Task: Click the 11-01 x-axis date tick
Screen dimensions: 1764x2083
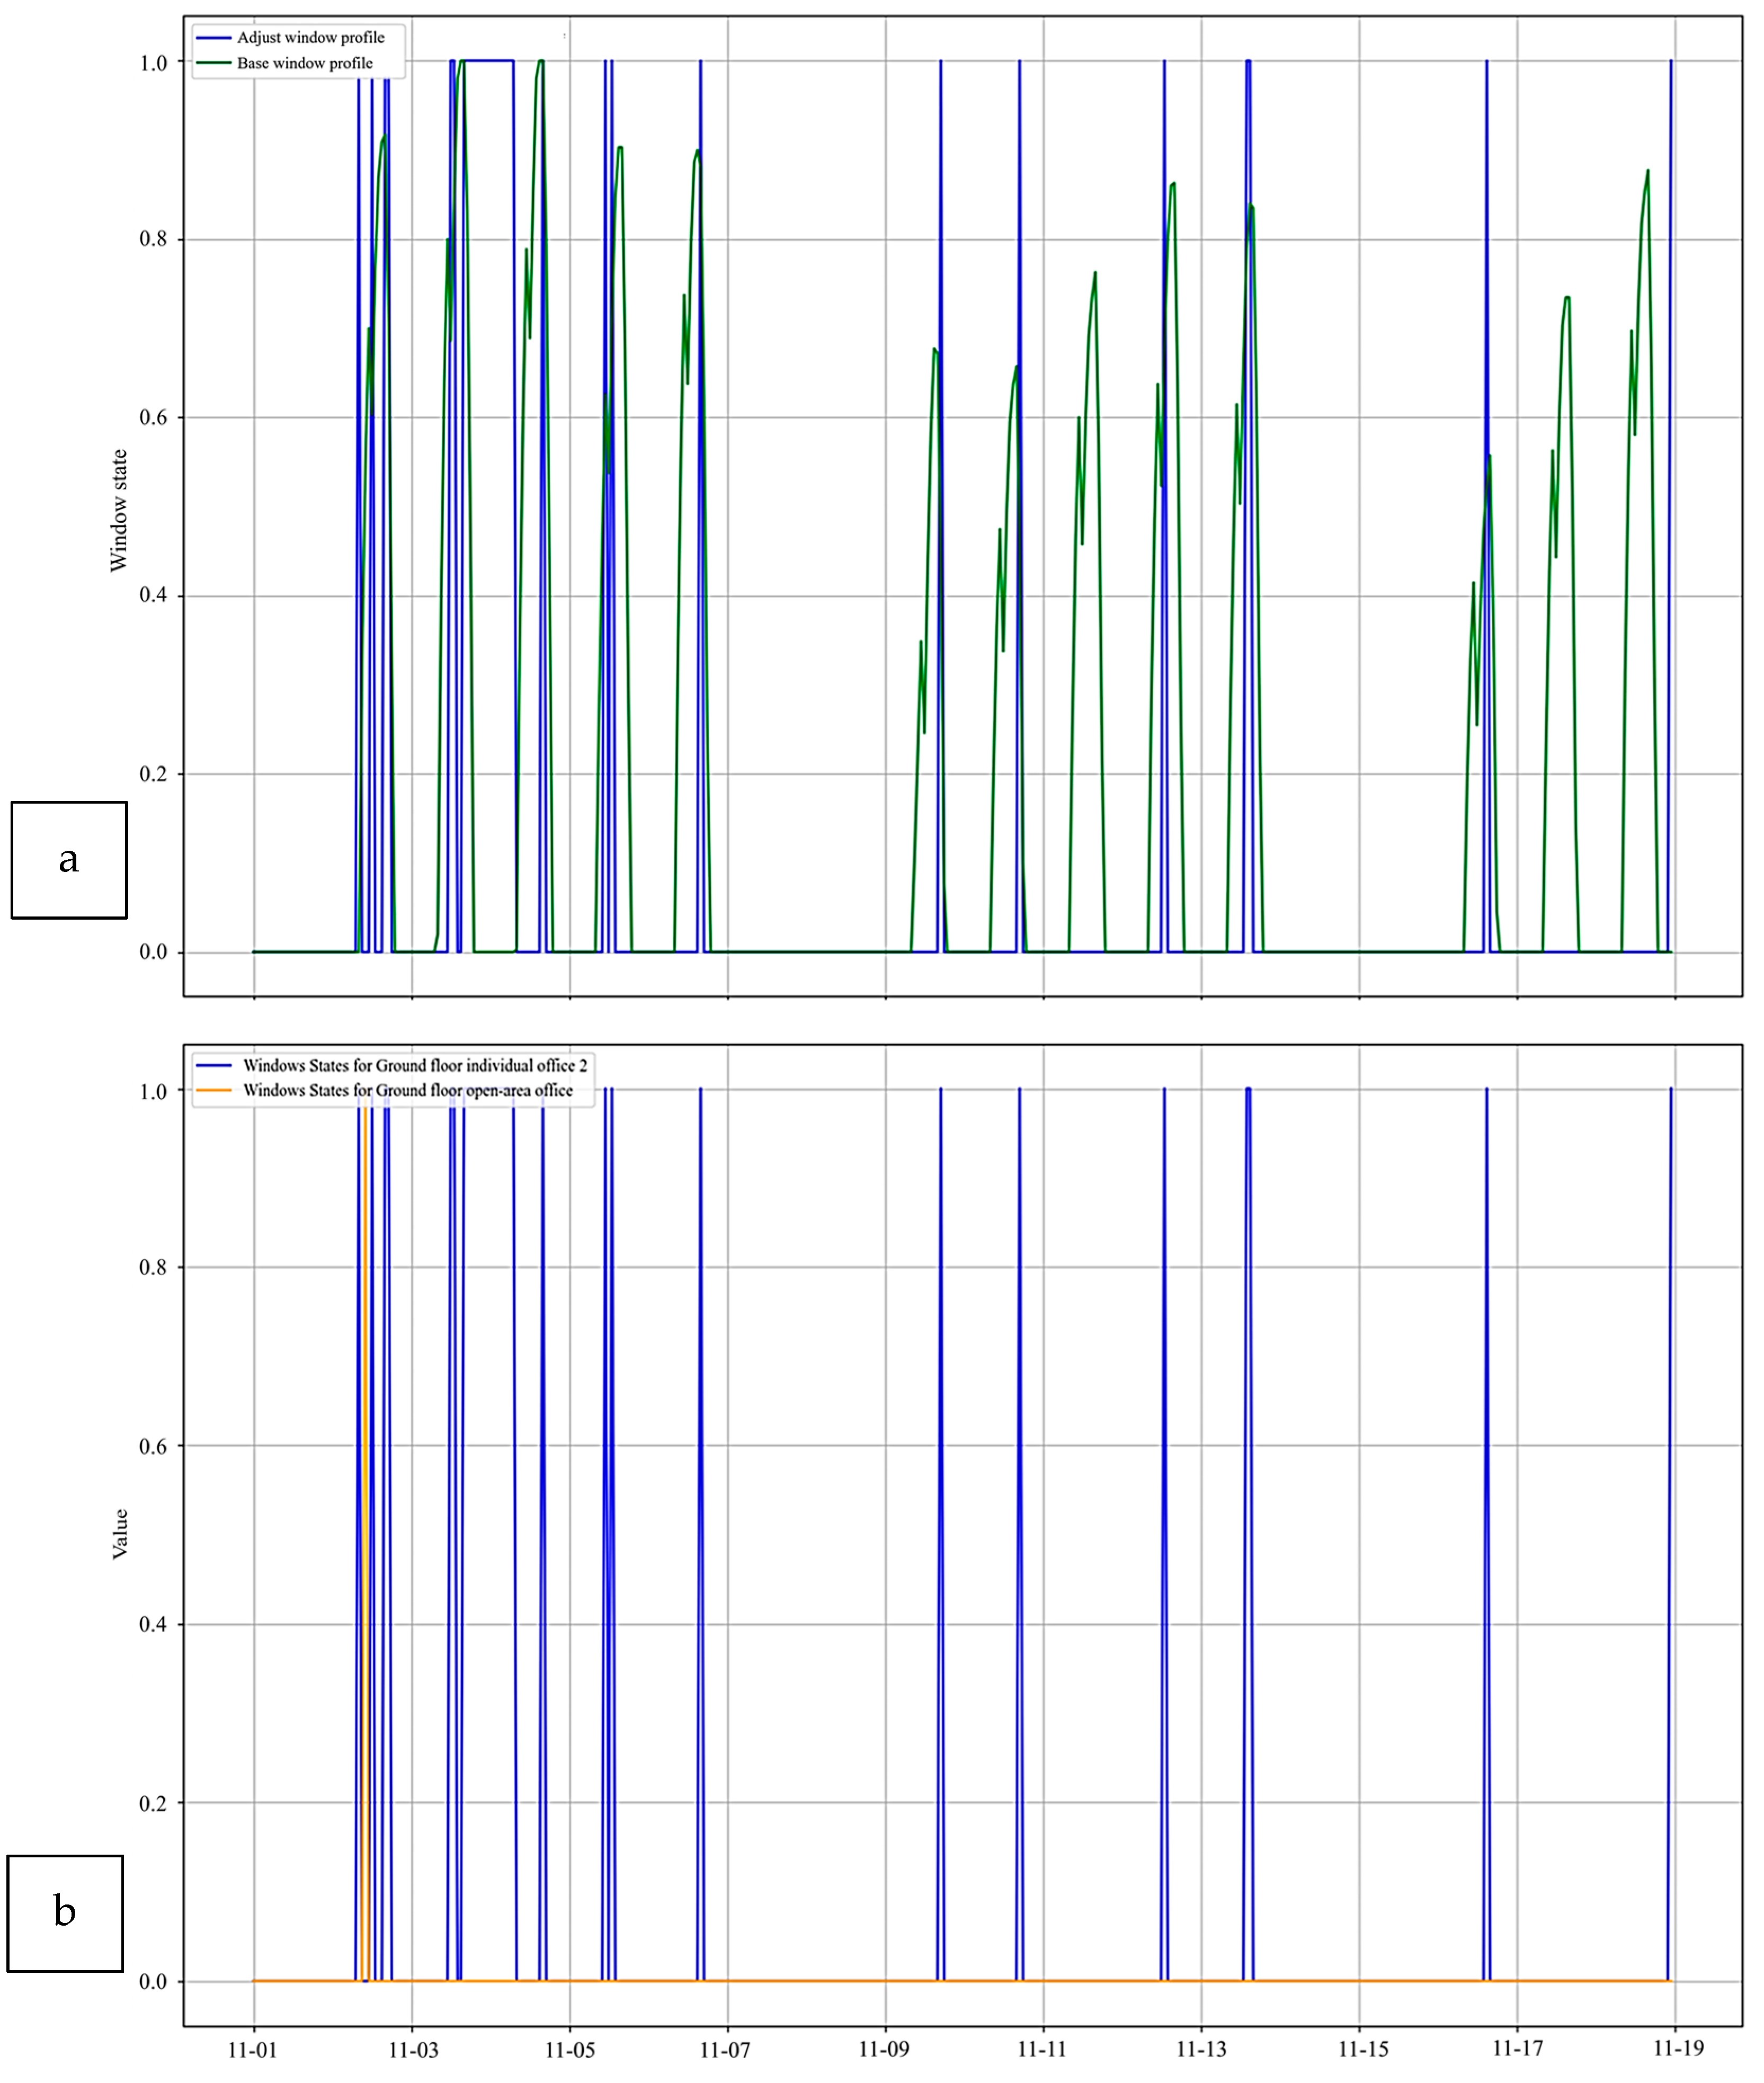Action: (252, 2050)
